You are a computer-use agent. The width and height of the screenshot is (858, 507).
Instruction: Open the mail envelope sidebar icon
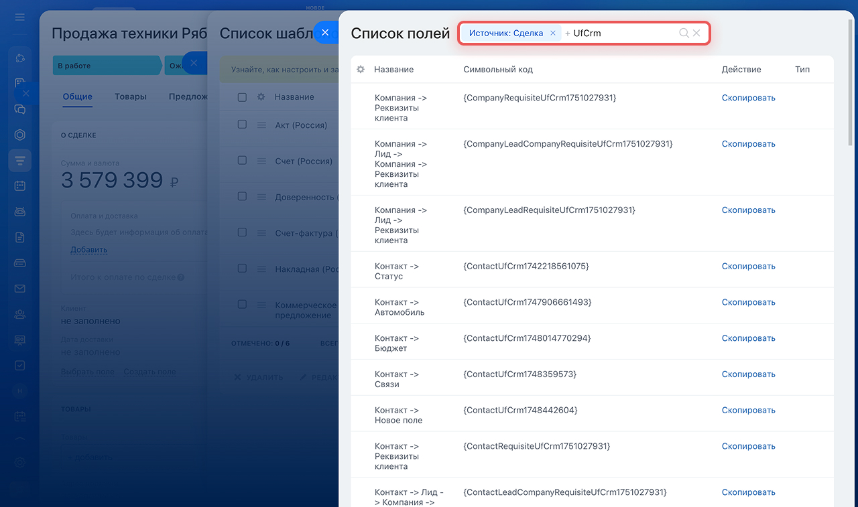coord(19,289)
